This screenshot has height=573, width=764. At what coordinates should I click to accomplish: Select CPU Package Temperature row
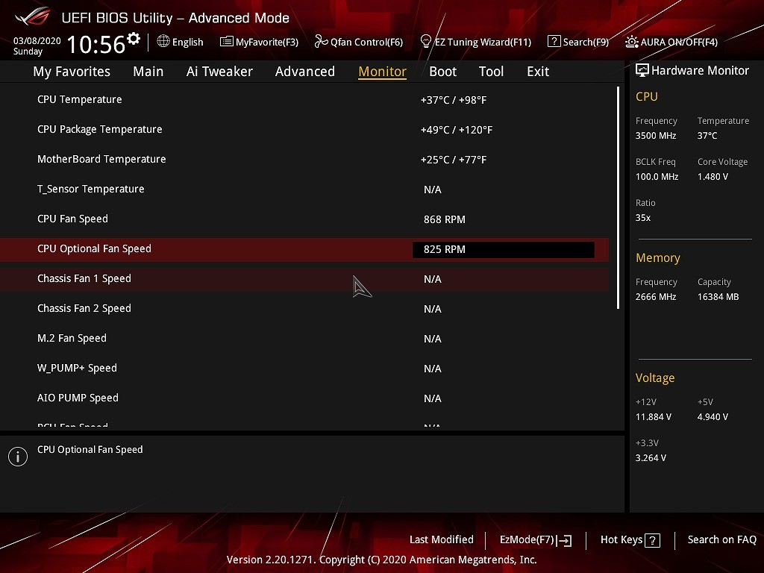point(304,129)
